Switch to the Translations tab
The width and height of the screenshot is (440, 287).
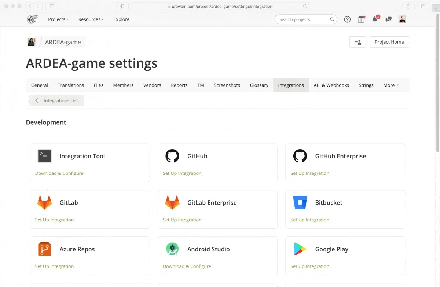coord(71,85)
